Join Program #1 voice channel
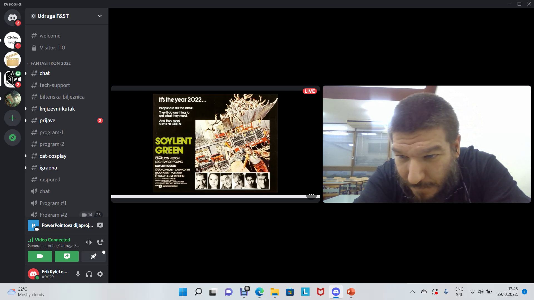 coord(53,203)
